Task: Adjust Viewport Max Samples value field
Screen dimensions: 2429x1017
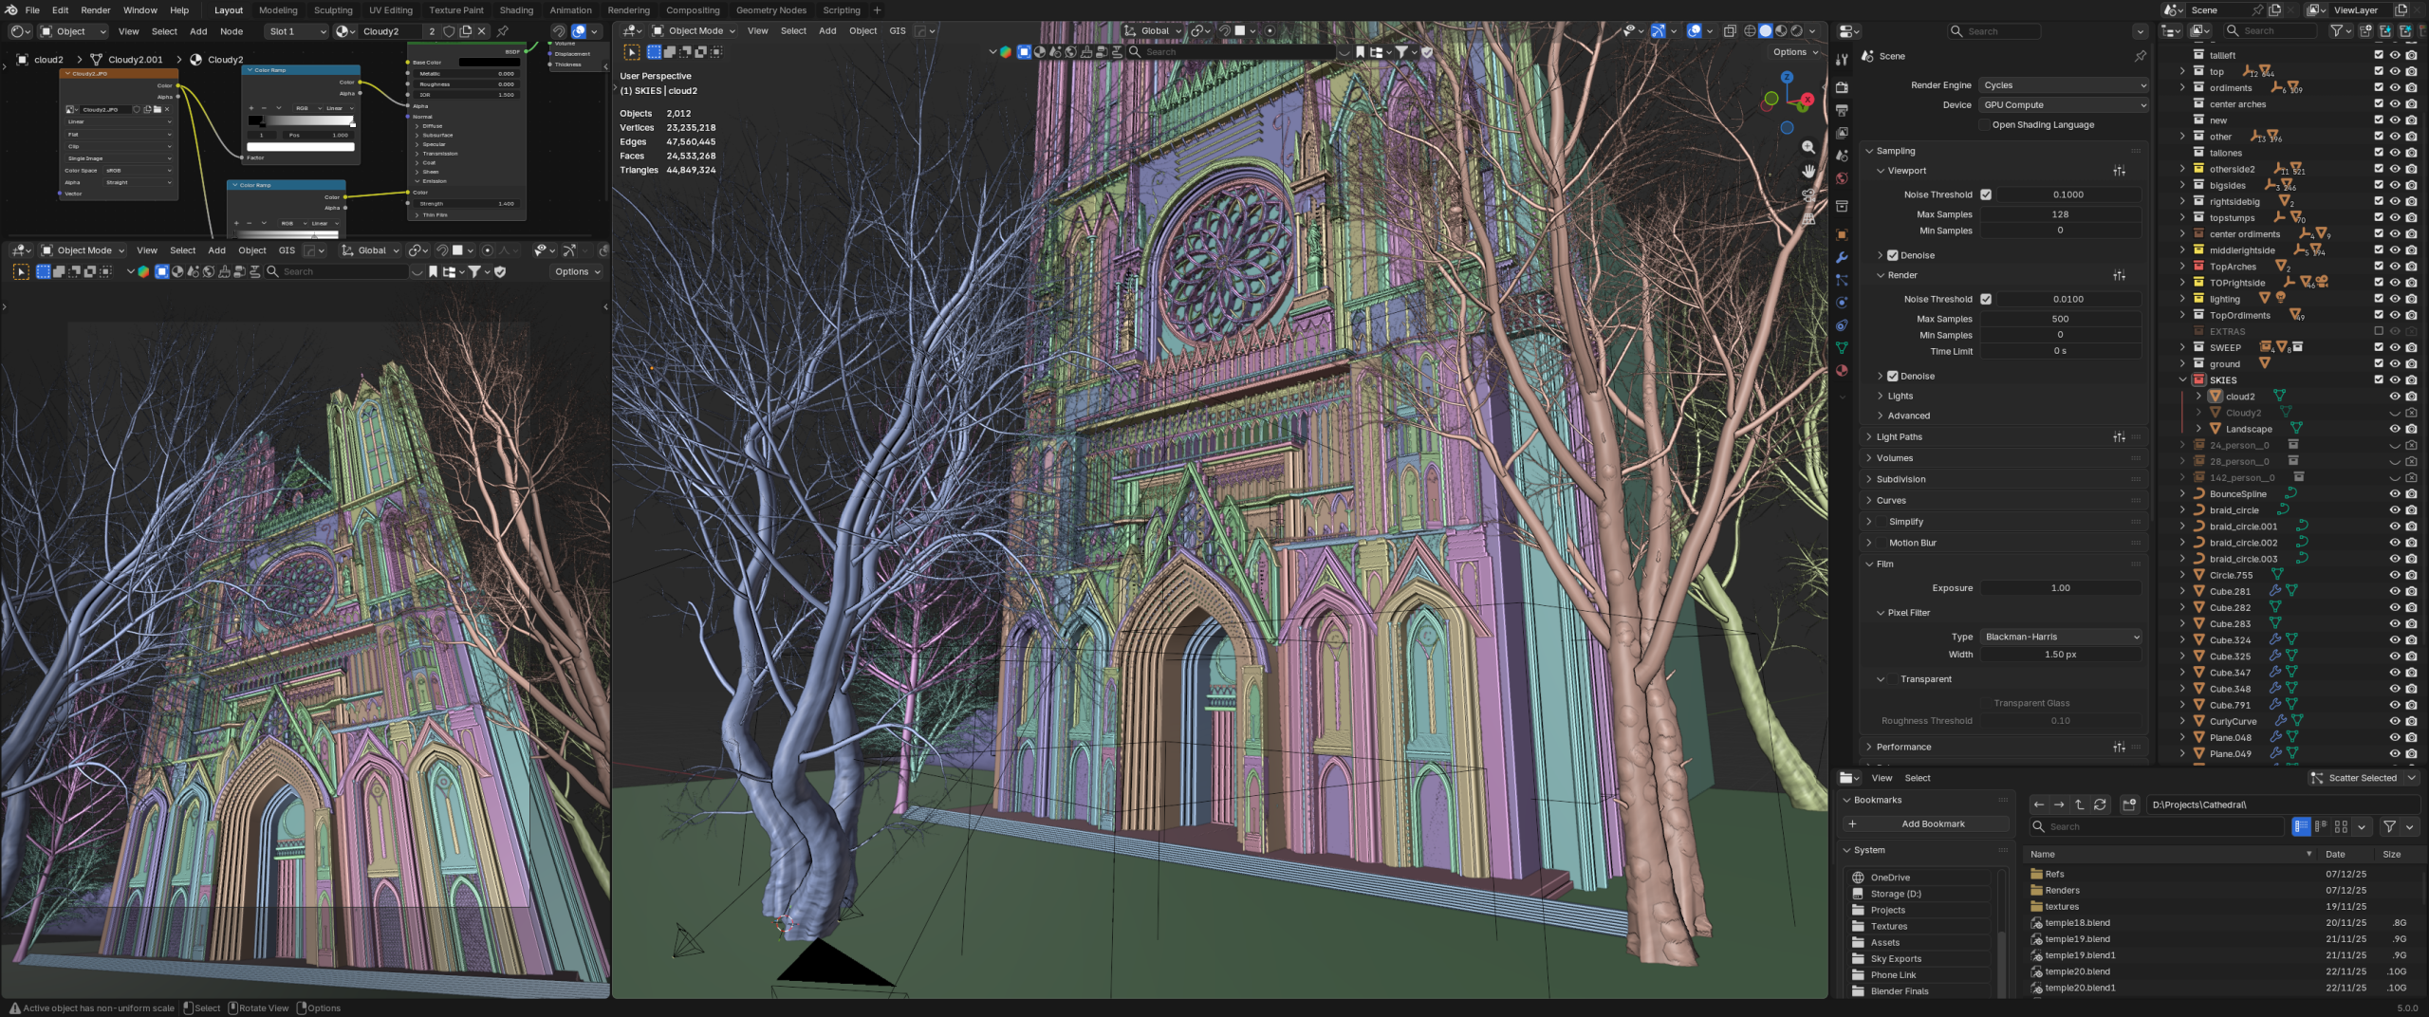Action: (x=2061, y=214)
